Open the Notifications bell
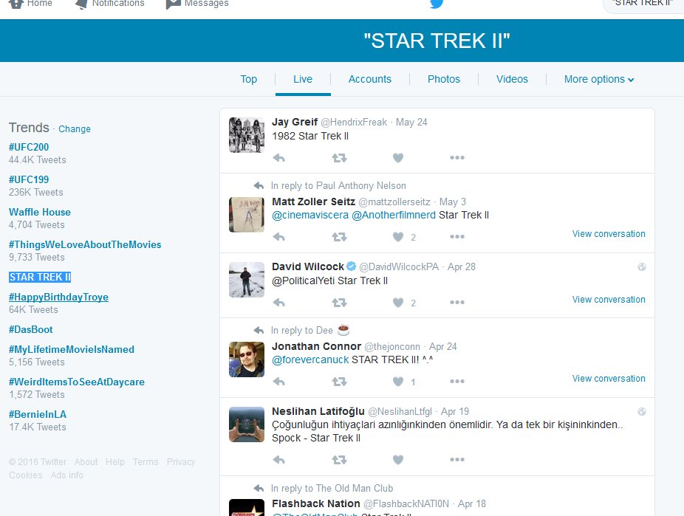The image size is (684, 516). click(109, 4)
